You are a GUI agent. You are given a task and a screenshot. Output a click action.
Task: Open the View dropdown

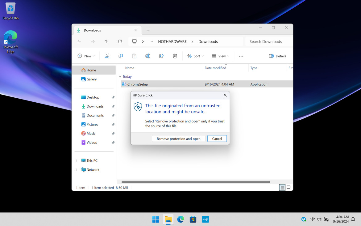pyautogui.click(x=220, y=56)
